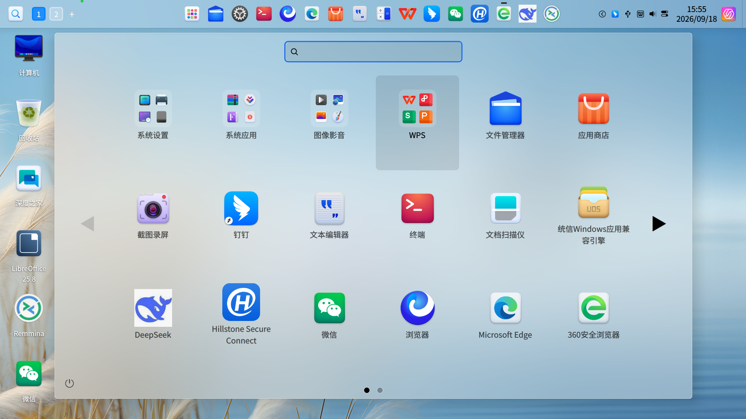Go to next launcher page arrow
The image size is (746, 419).
[659, 224]
